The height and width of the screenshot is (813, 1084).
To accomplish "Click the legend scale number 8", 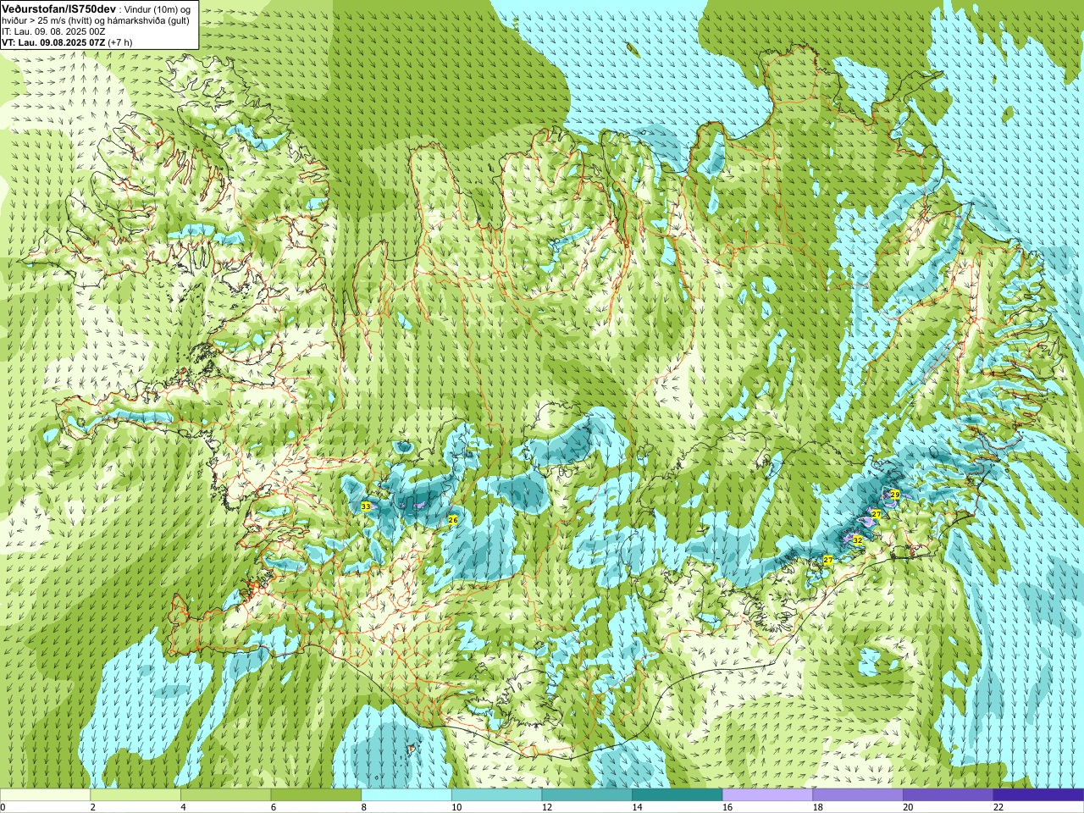I will tap(363, 807).
